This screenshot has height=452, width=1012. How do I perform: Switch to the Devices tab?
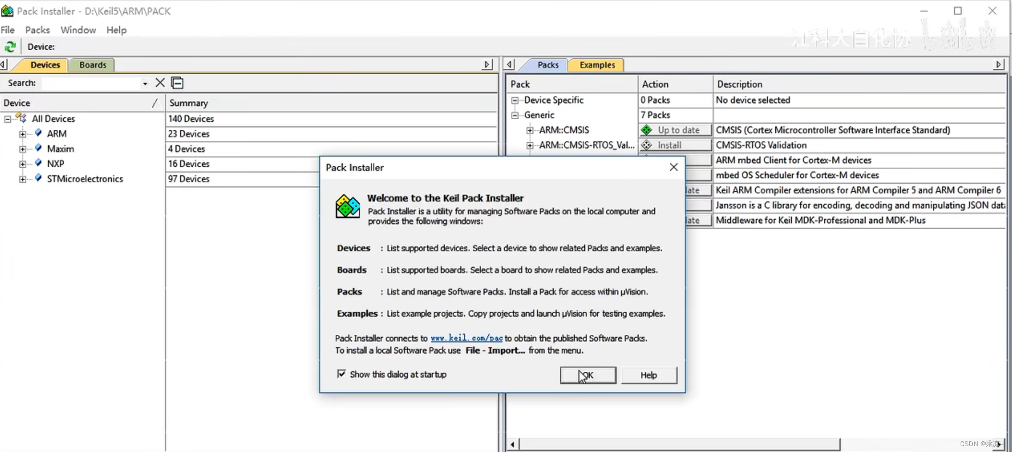[45, 65]
